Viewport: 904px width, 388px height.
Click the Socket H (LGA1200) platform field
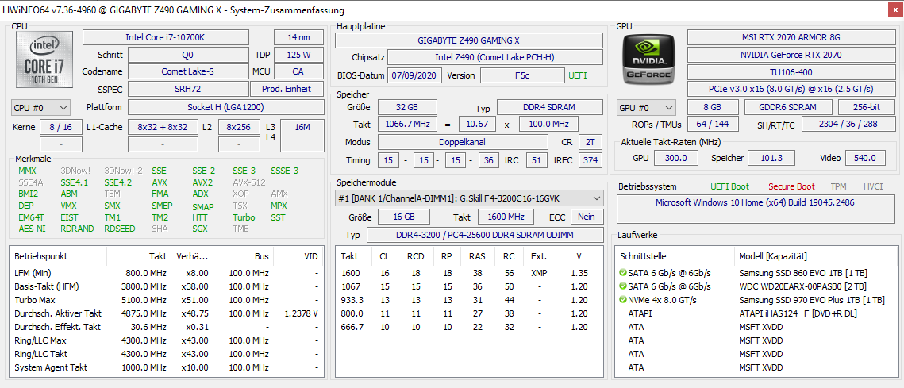[225, 107]
